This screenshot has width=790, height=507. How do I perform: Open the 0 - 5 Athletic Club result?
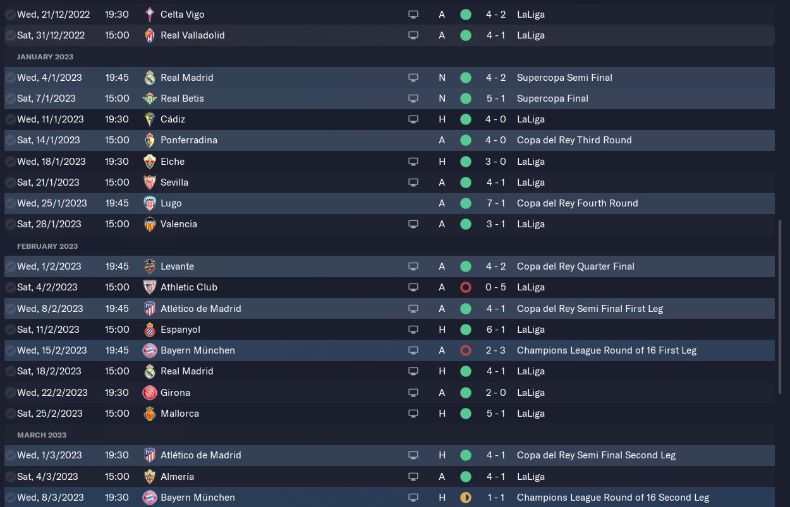click(495, 287)
